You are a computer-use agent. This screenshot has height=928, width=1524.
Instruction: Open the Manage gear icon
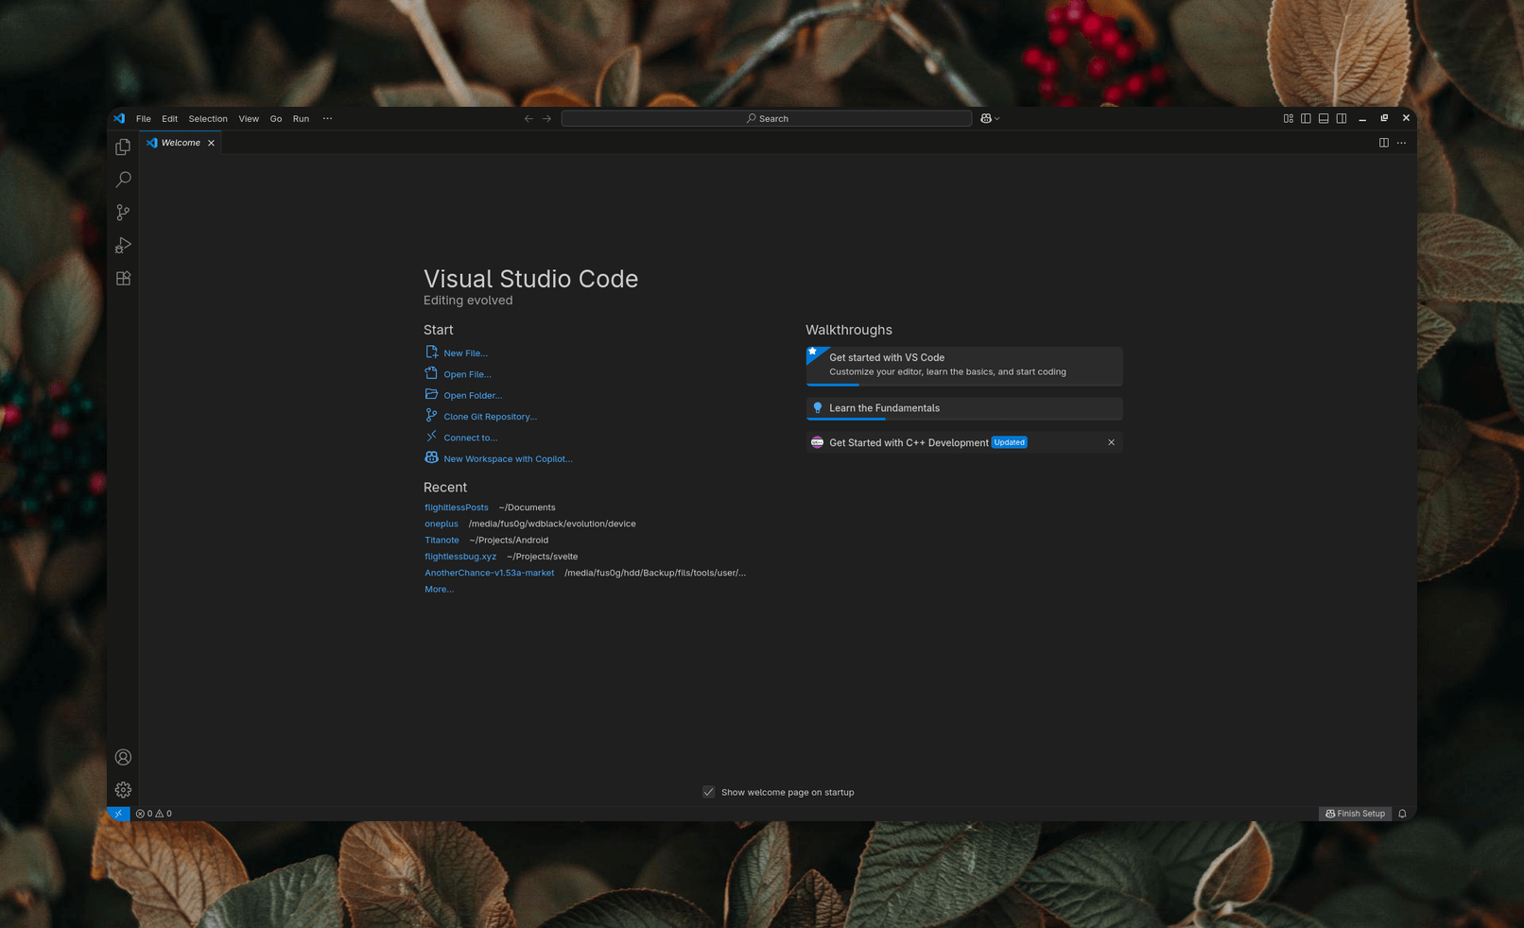click(123, 790)
